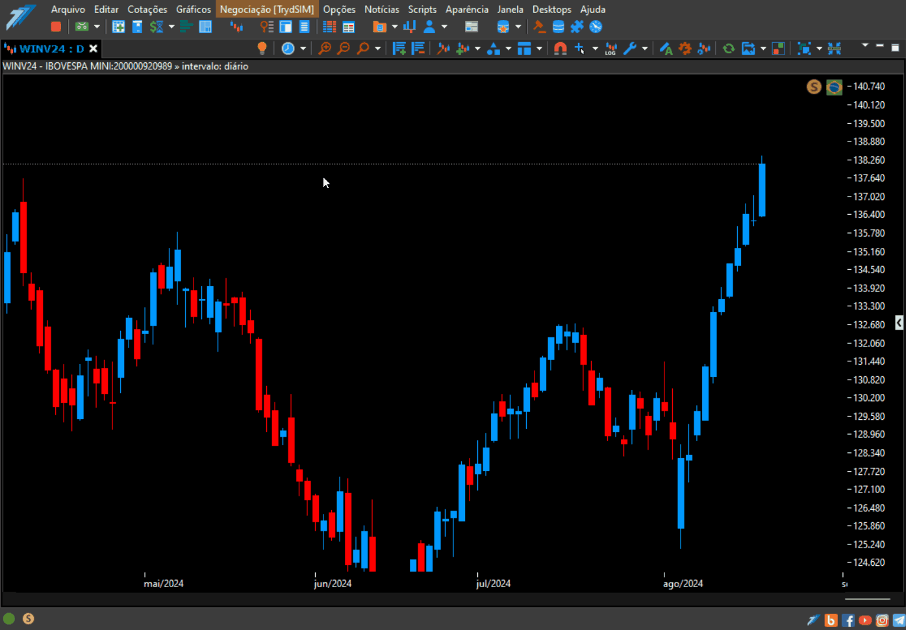Click the red stop button in top toolbar
This screenshot has height=630, width=906.
click(x=56, y=27)
